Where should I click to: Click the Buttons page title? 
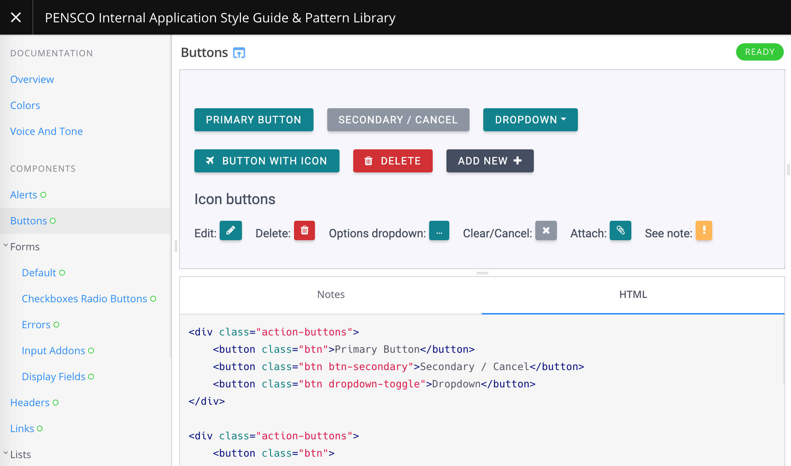coord(204,53)
